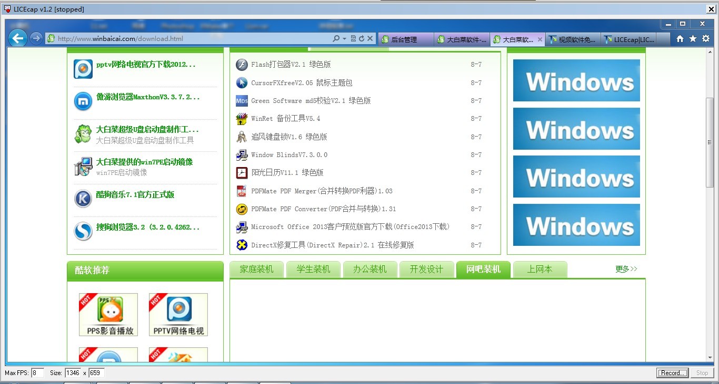Switch to the 视频软件免 browser tab
The height and width of the screenshot is (384, 719).
coord(573,39)
